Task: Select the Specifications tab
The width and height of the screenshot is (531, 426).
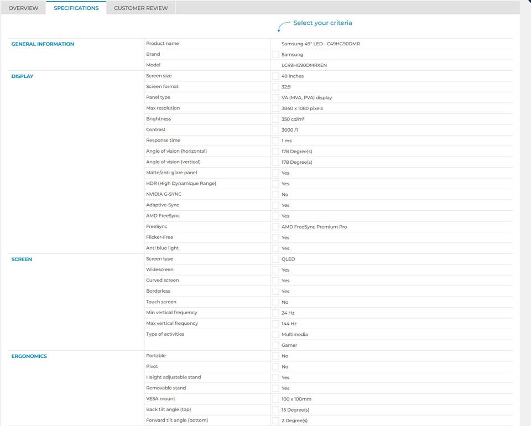Action: [x=76, y=8]
